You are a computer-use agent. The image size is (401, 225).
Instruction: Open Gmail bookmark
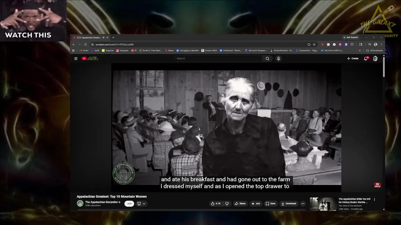84,50
